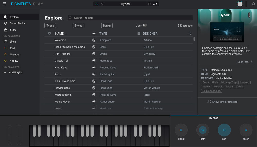Click the Sequence/Loop tag

(212, 91)
